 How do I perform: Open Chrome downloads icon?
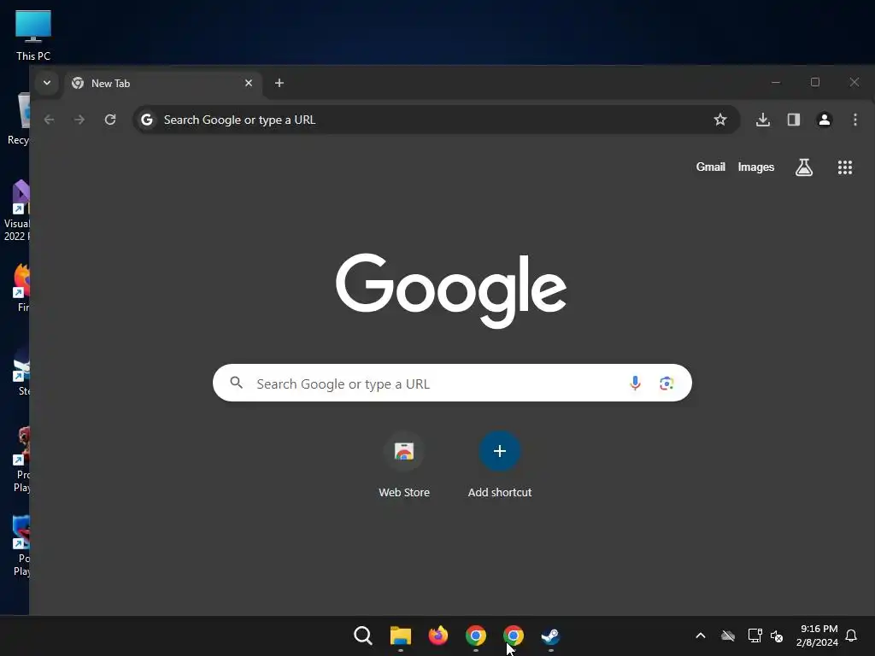(x=763, y=120)
